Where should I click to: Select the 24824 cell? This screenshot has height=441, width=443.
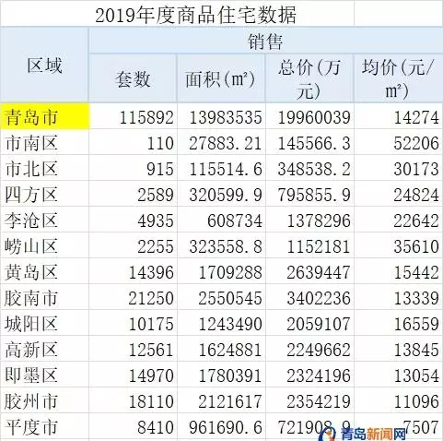tap(399, 194)
